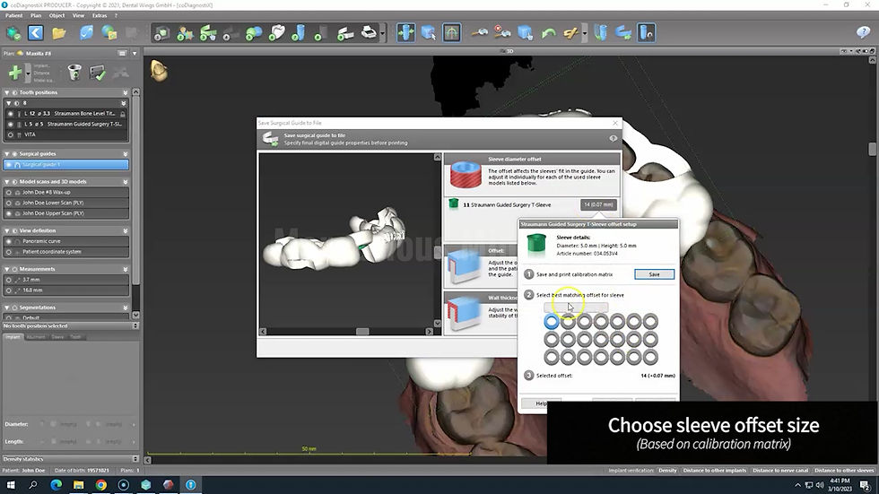Open the View menu
The width and height of the screenshot is (879, 494).
[79, 15]
